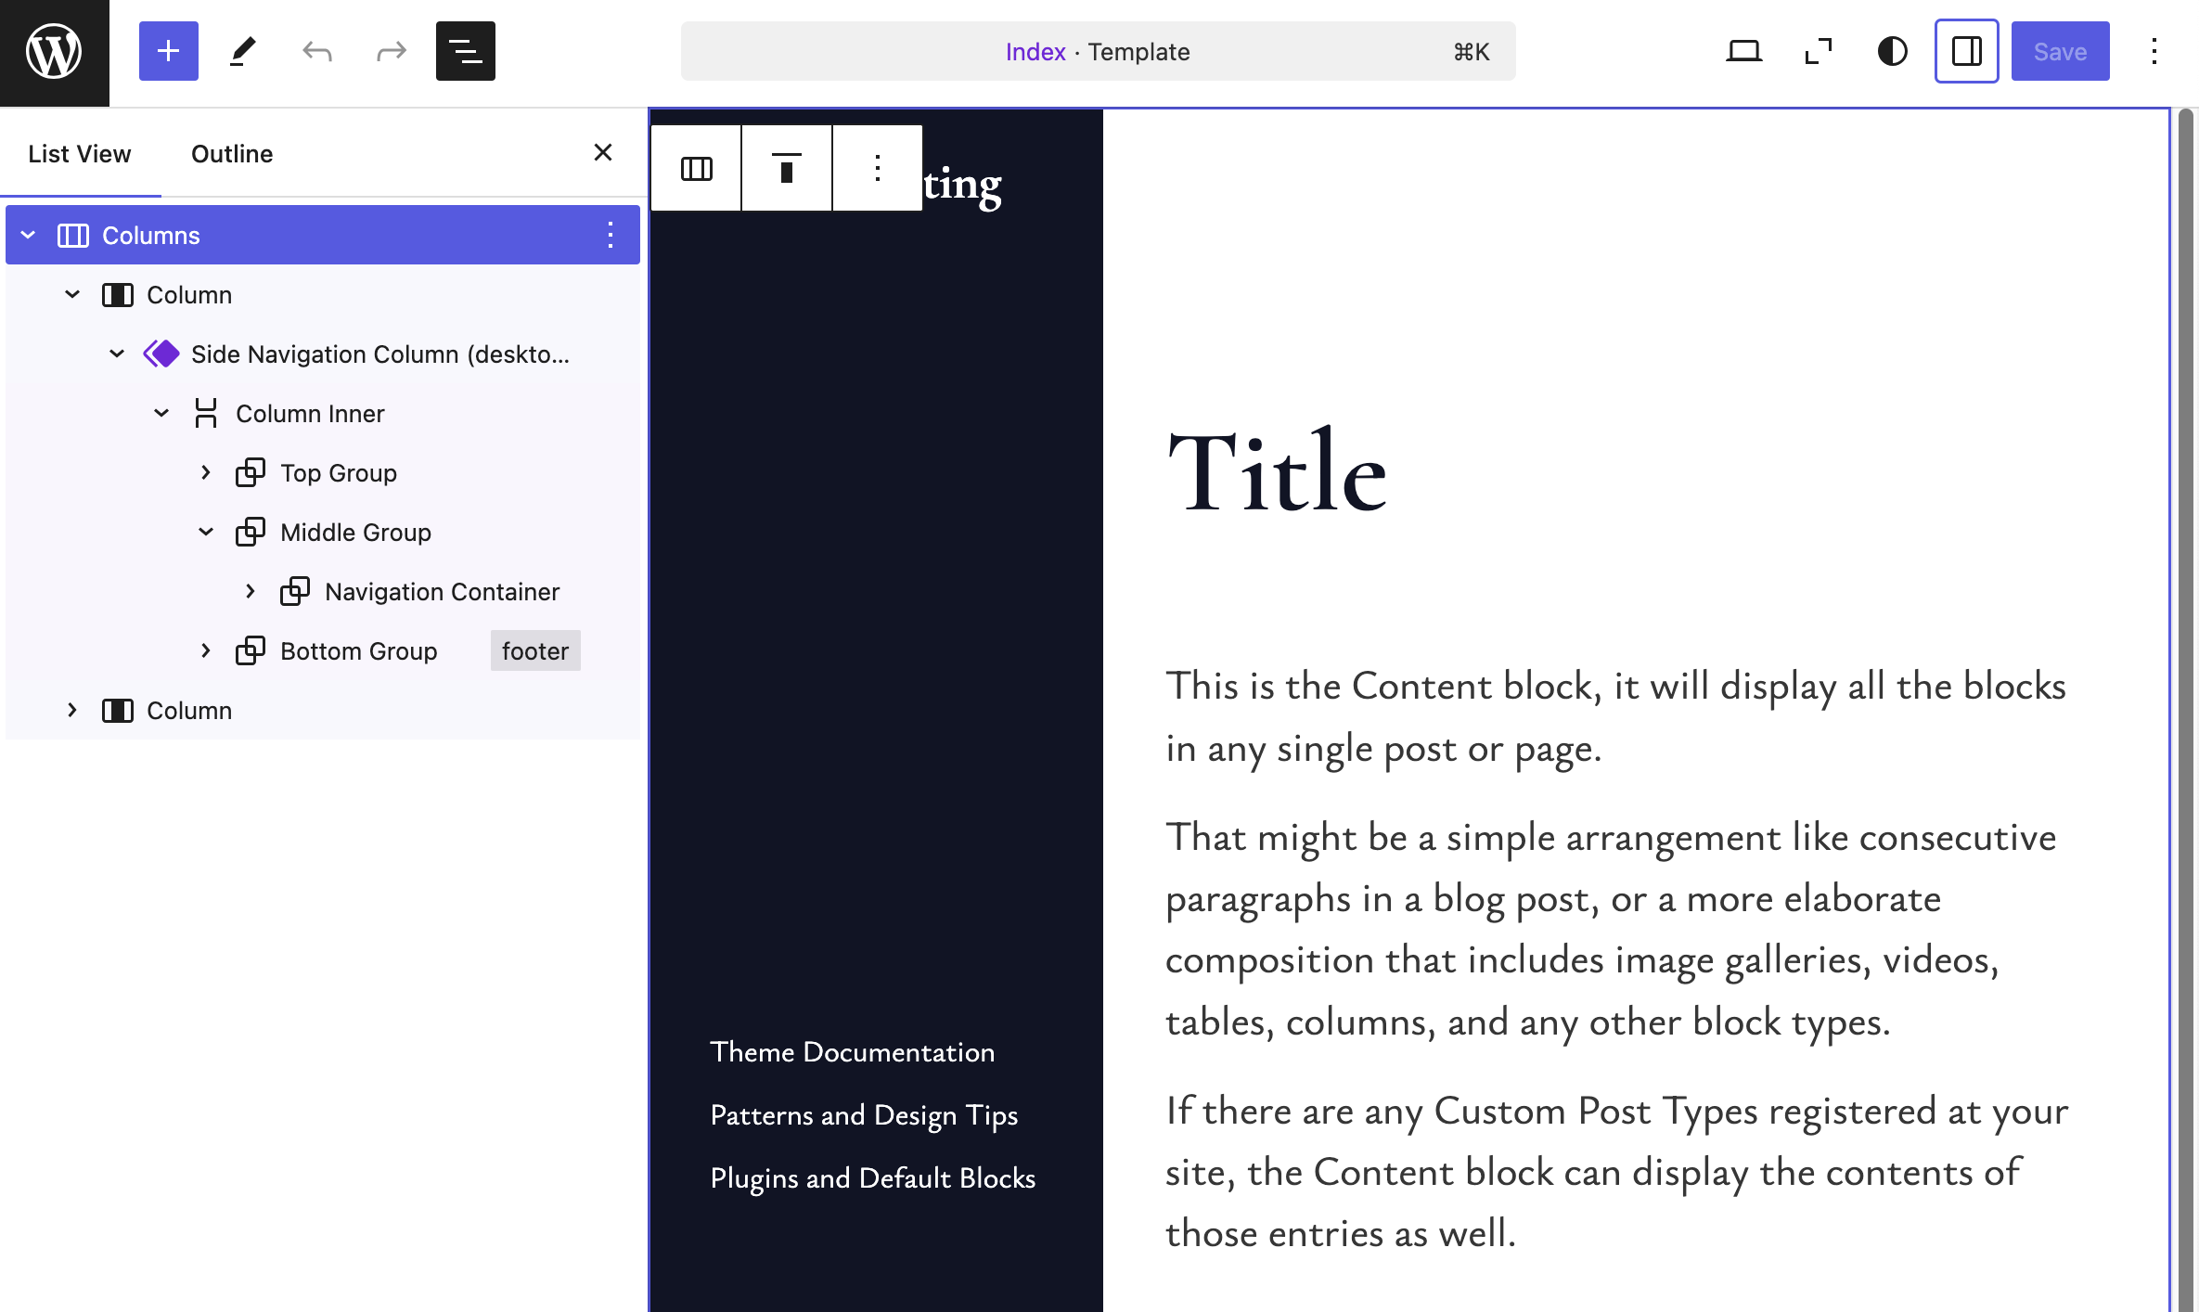The height and width of the screenshot is (1312, 2199).
Task: Toggle the Styles half-circle panel
Action: pyautogui.click(x=1892, y=51)
